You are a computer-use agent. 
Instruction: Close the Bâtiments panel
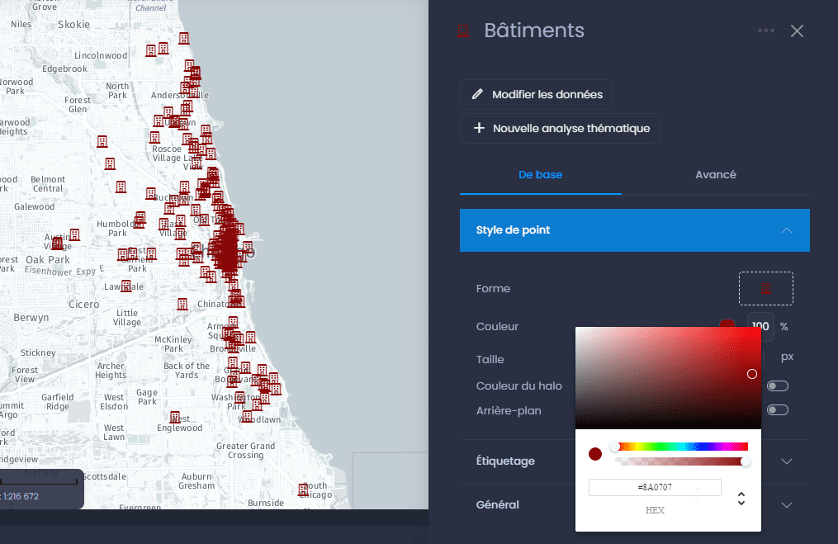[797, 31]
